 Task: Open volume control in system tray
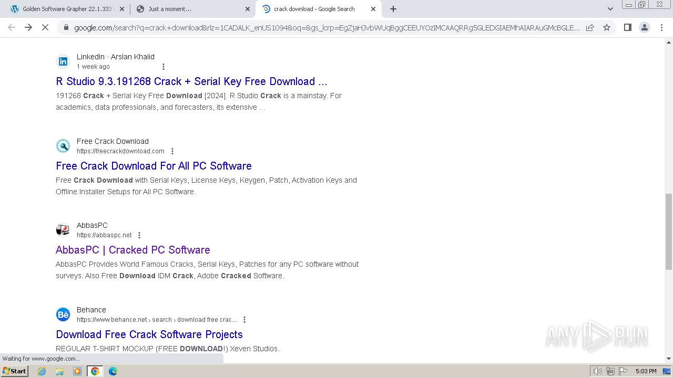[x=598, y=371]
